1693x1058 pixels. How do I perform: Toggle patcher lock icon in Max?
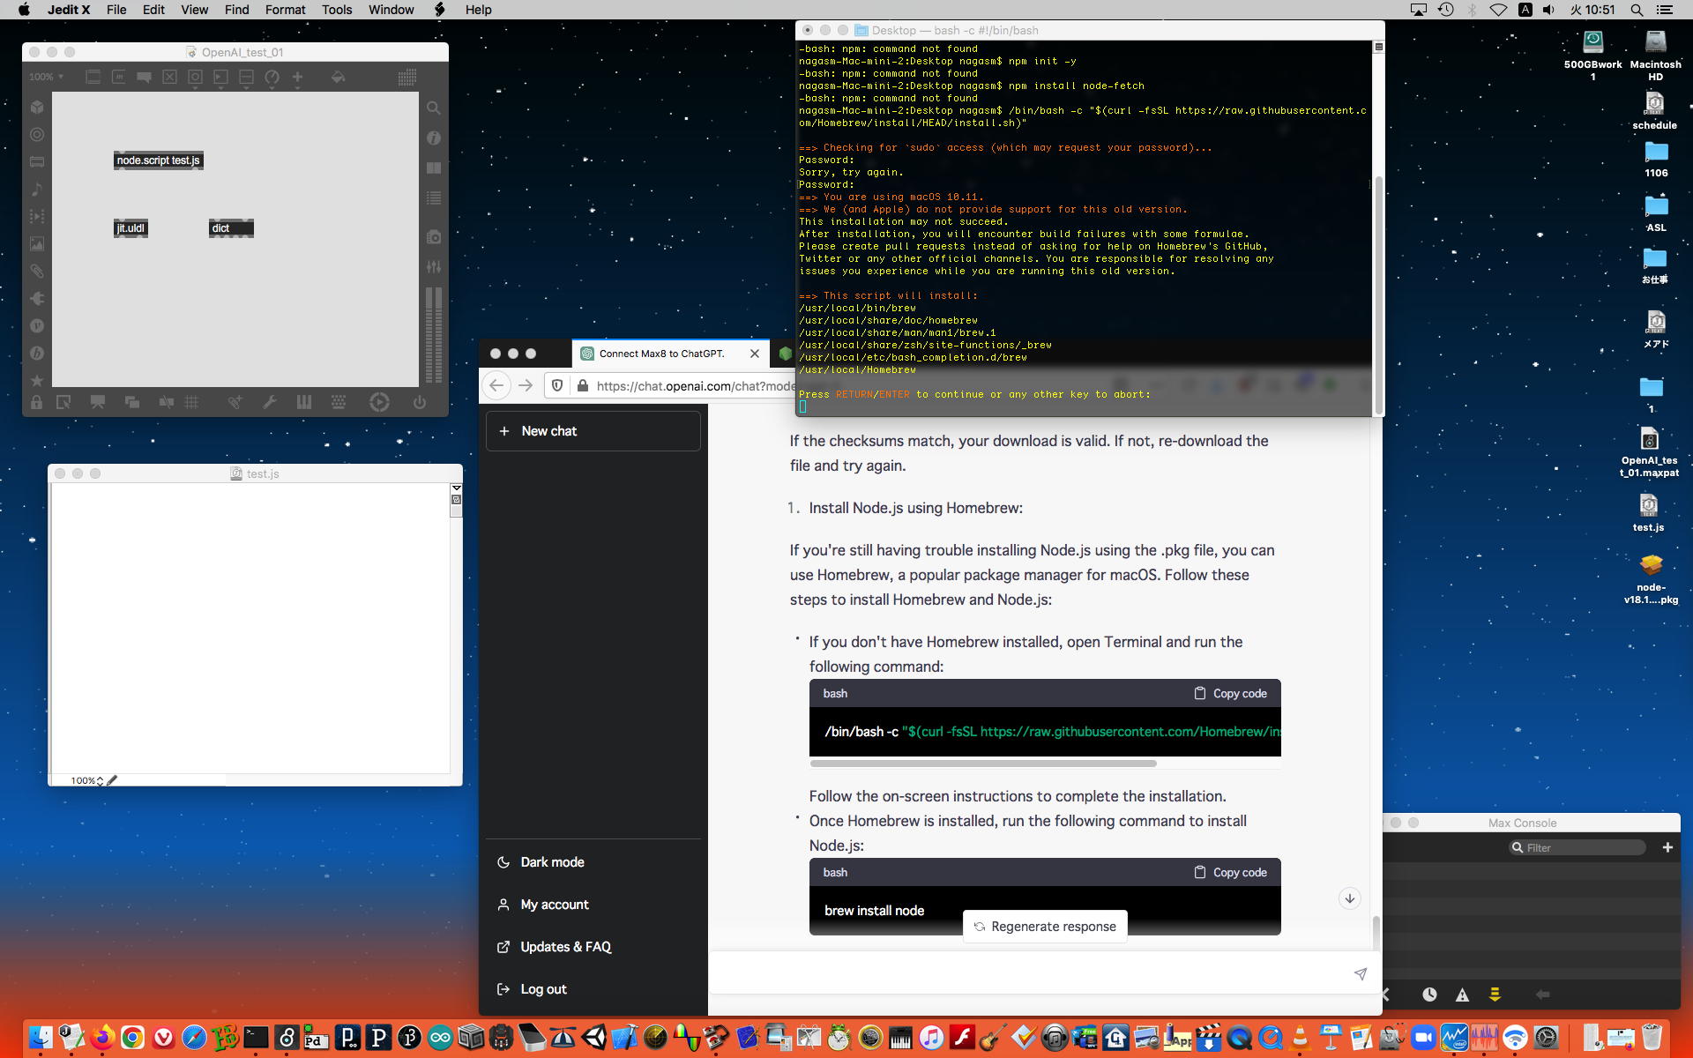36,403
